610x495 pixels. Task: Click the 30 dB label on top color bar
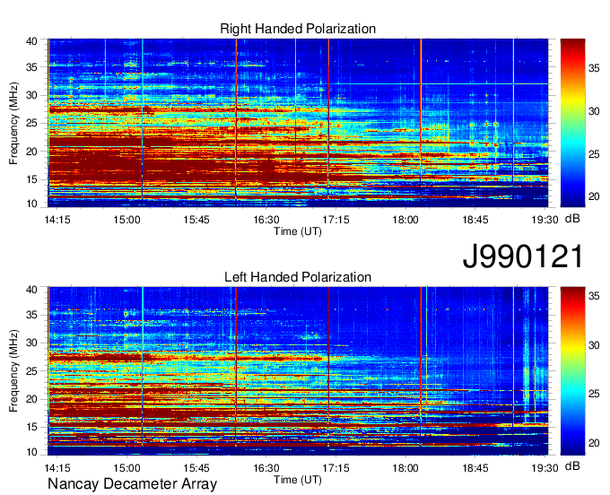[594, 111]
